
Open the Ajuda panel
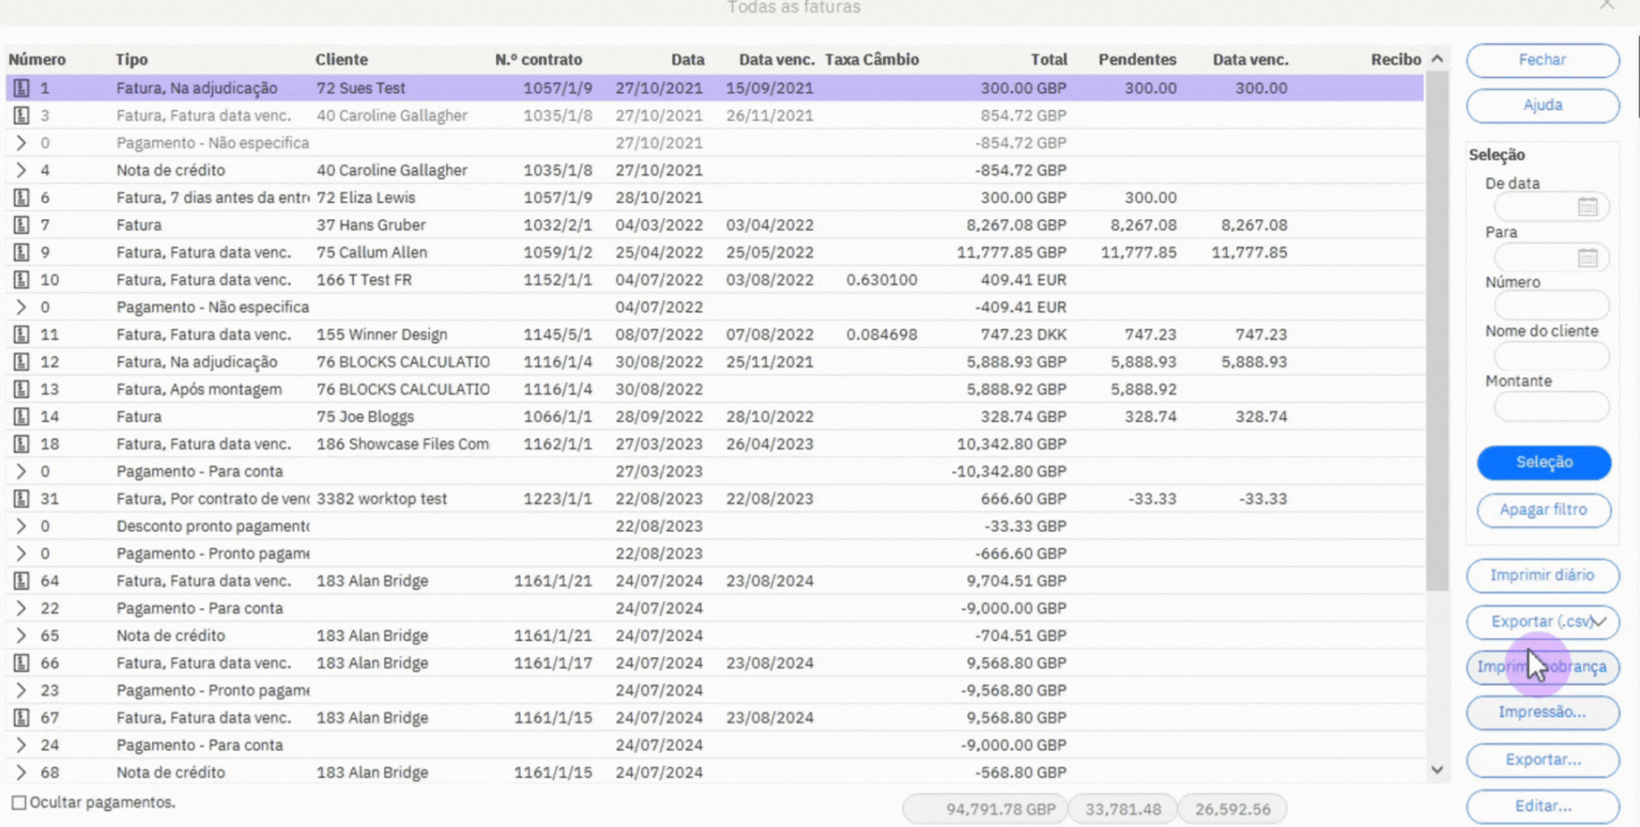tap(1542, 106)
